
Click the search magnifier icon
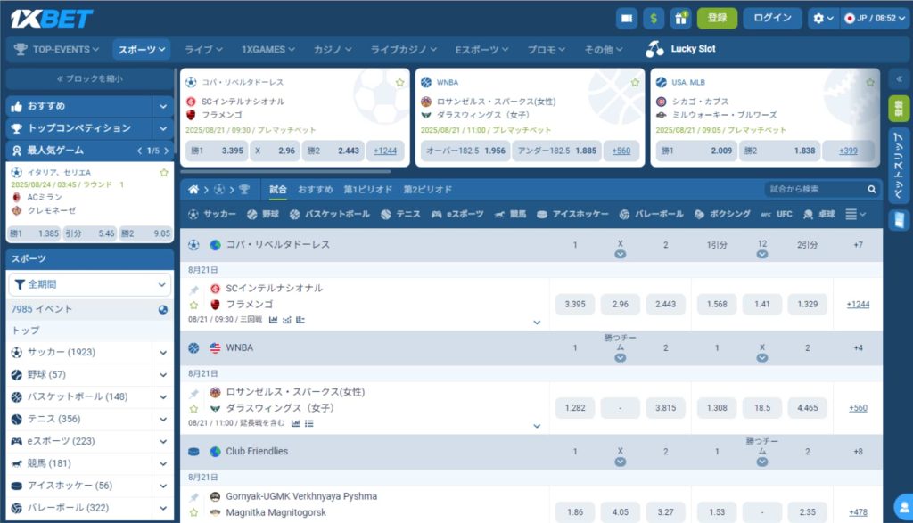coord(872,189)
